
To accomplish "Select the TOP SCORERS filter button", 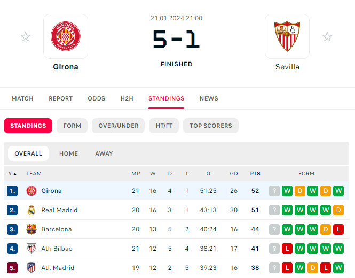I will 211,126.
